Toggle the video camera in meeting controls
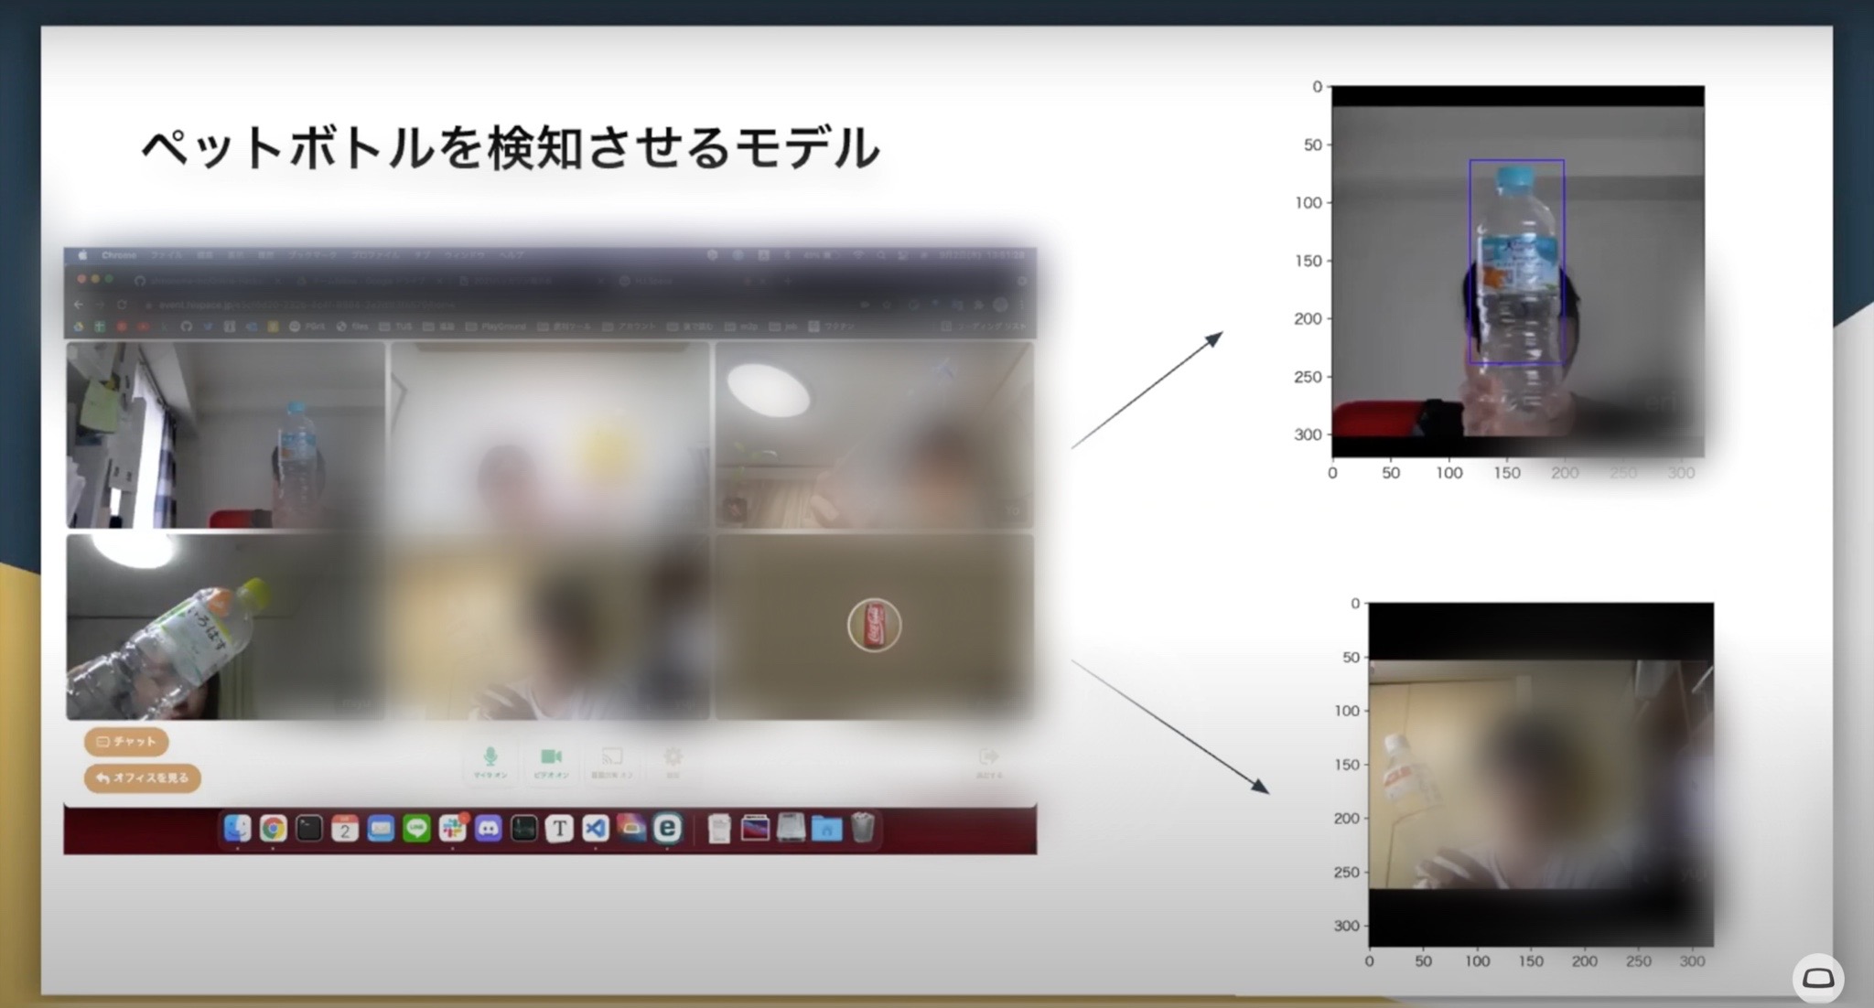This screenshot has height=1008, width=1874. point(551,762)
